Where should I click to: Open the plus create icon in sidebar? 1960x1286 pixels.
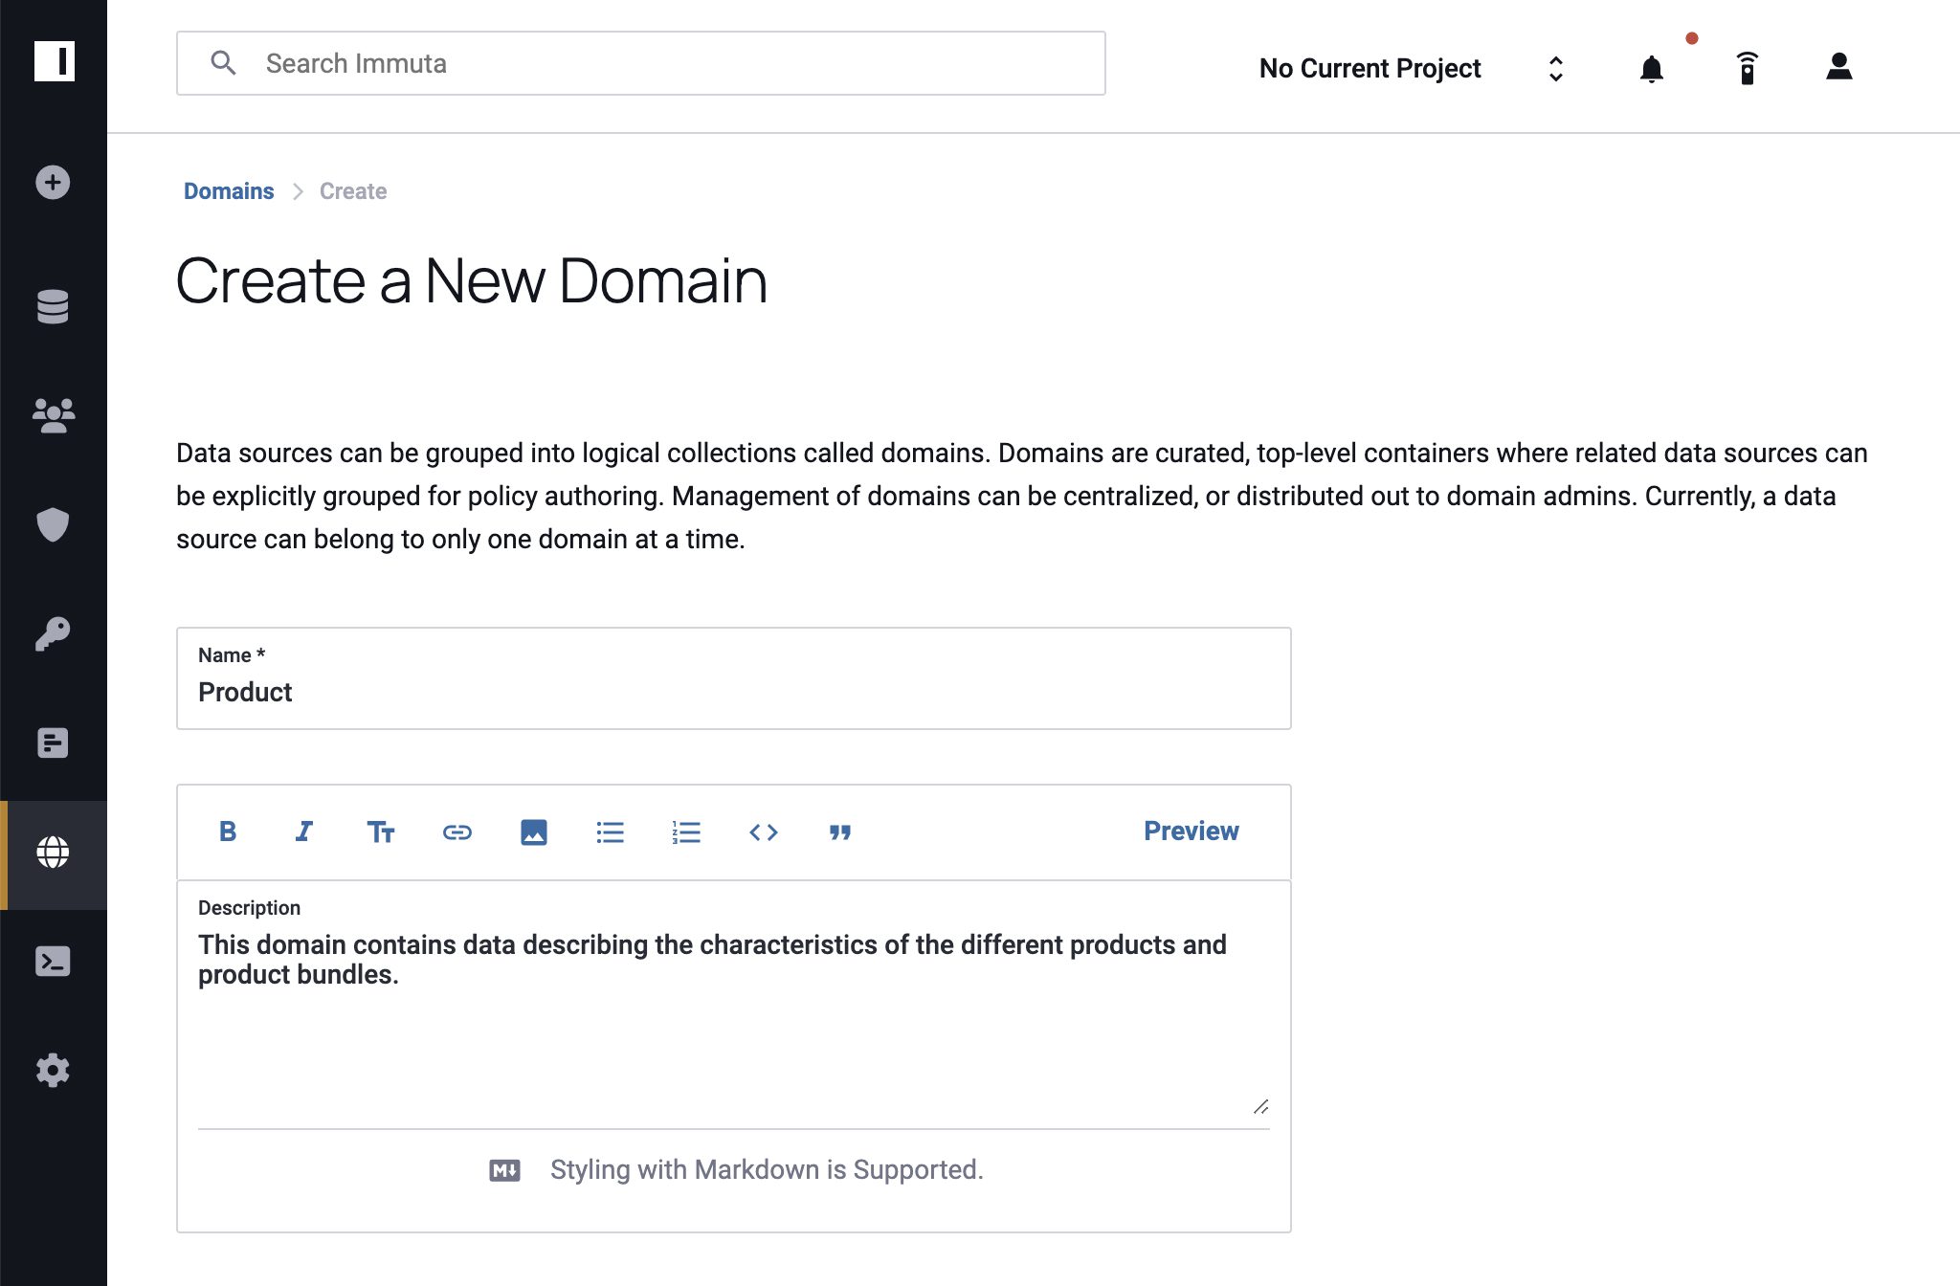tap(53, 183)
